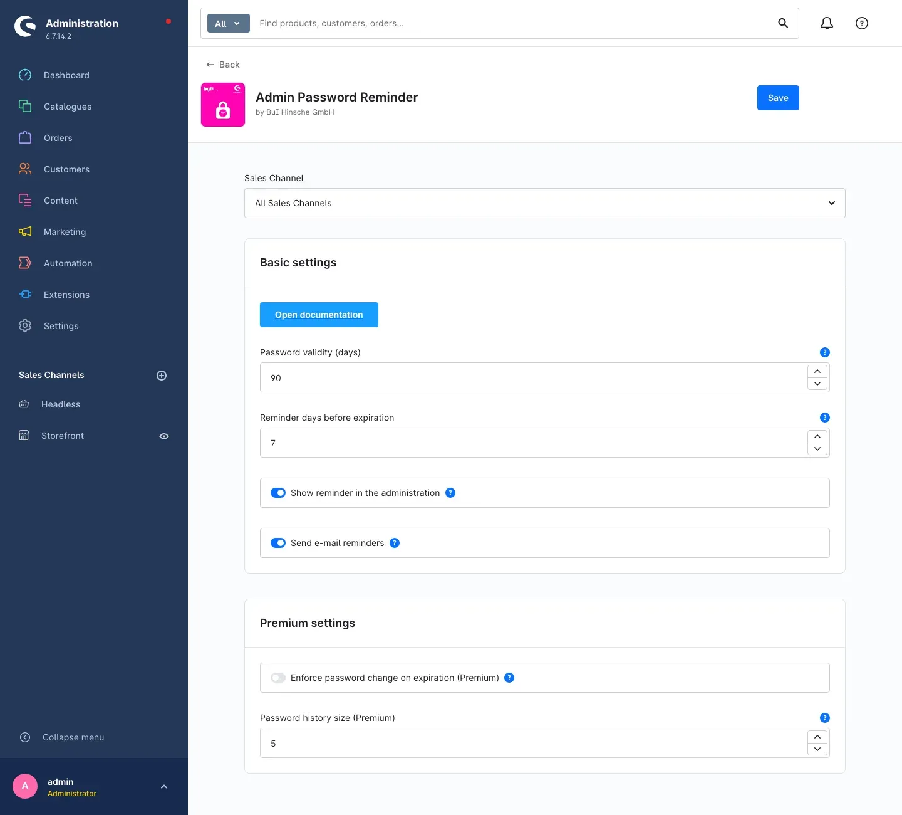The height and width of the screenshot is (815, 902).
Task: Increase Password history size value
Action: pos(817,737)
